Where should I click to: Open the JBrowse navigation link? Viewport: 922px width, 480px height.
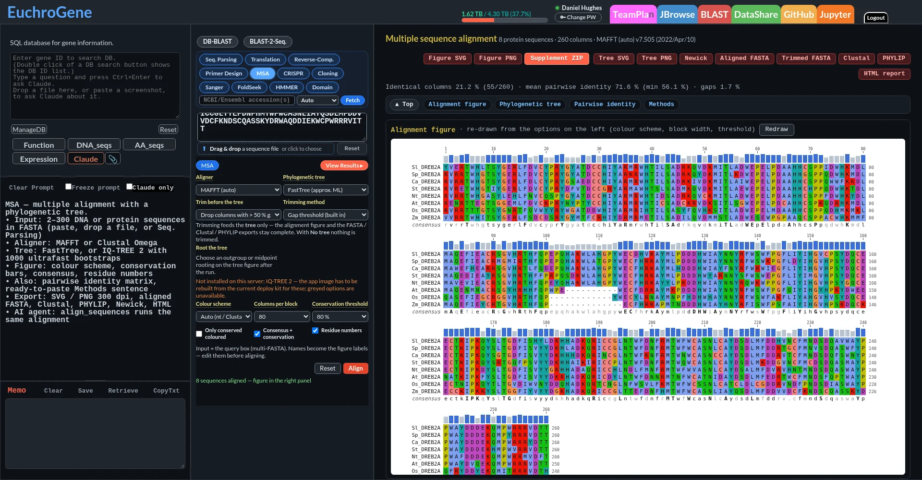[x=677, y=14]
